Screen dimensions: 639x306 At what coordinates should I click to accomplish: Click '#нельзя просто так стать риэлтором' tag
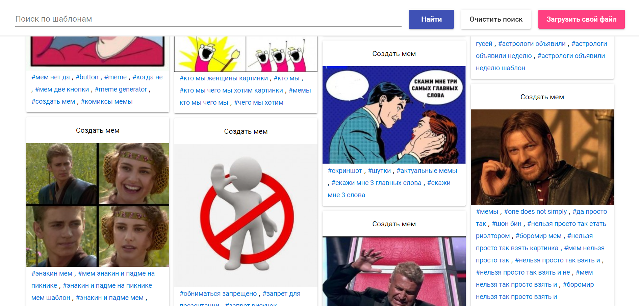pos(541,230)
